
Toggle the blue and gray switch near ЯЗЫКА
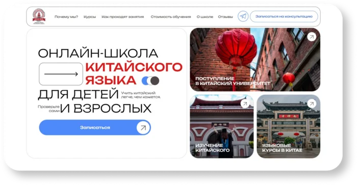pyautogui.click(x=150, y=81)
